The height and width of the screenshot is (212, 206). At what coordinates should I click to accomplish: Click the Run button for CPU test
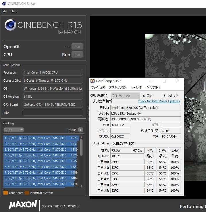tap(77, 55)
